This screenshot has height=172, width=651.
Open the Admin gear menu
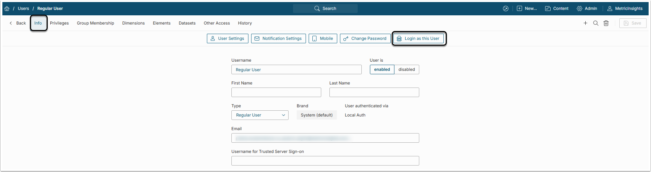click(587, 9)
